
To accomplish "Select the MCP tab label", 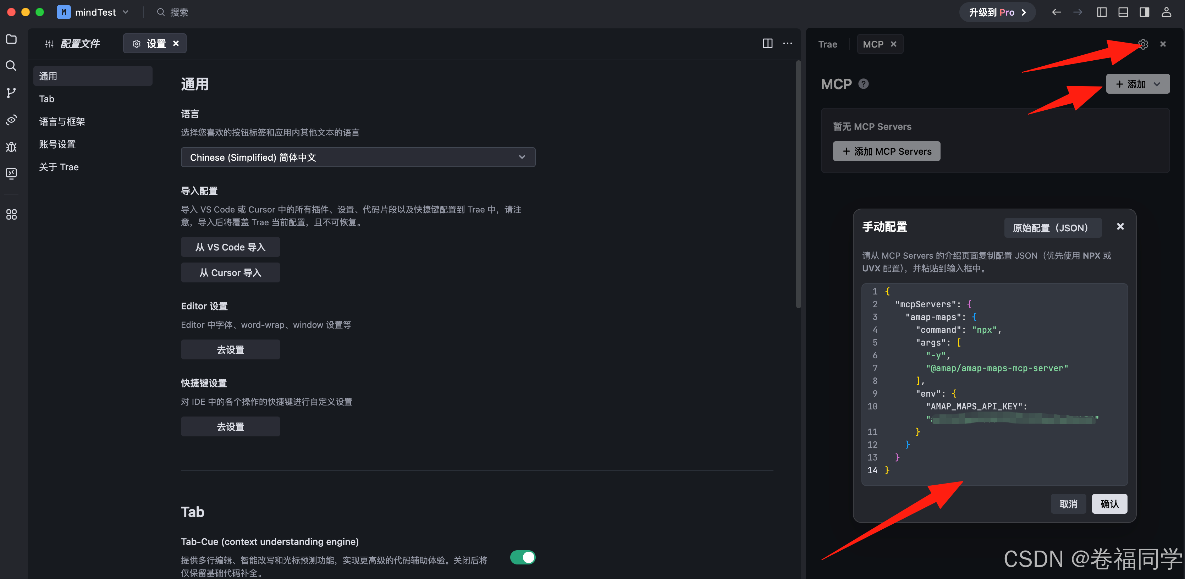I will click(x=873, y=44).
